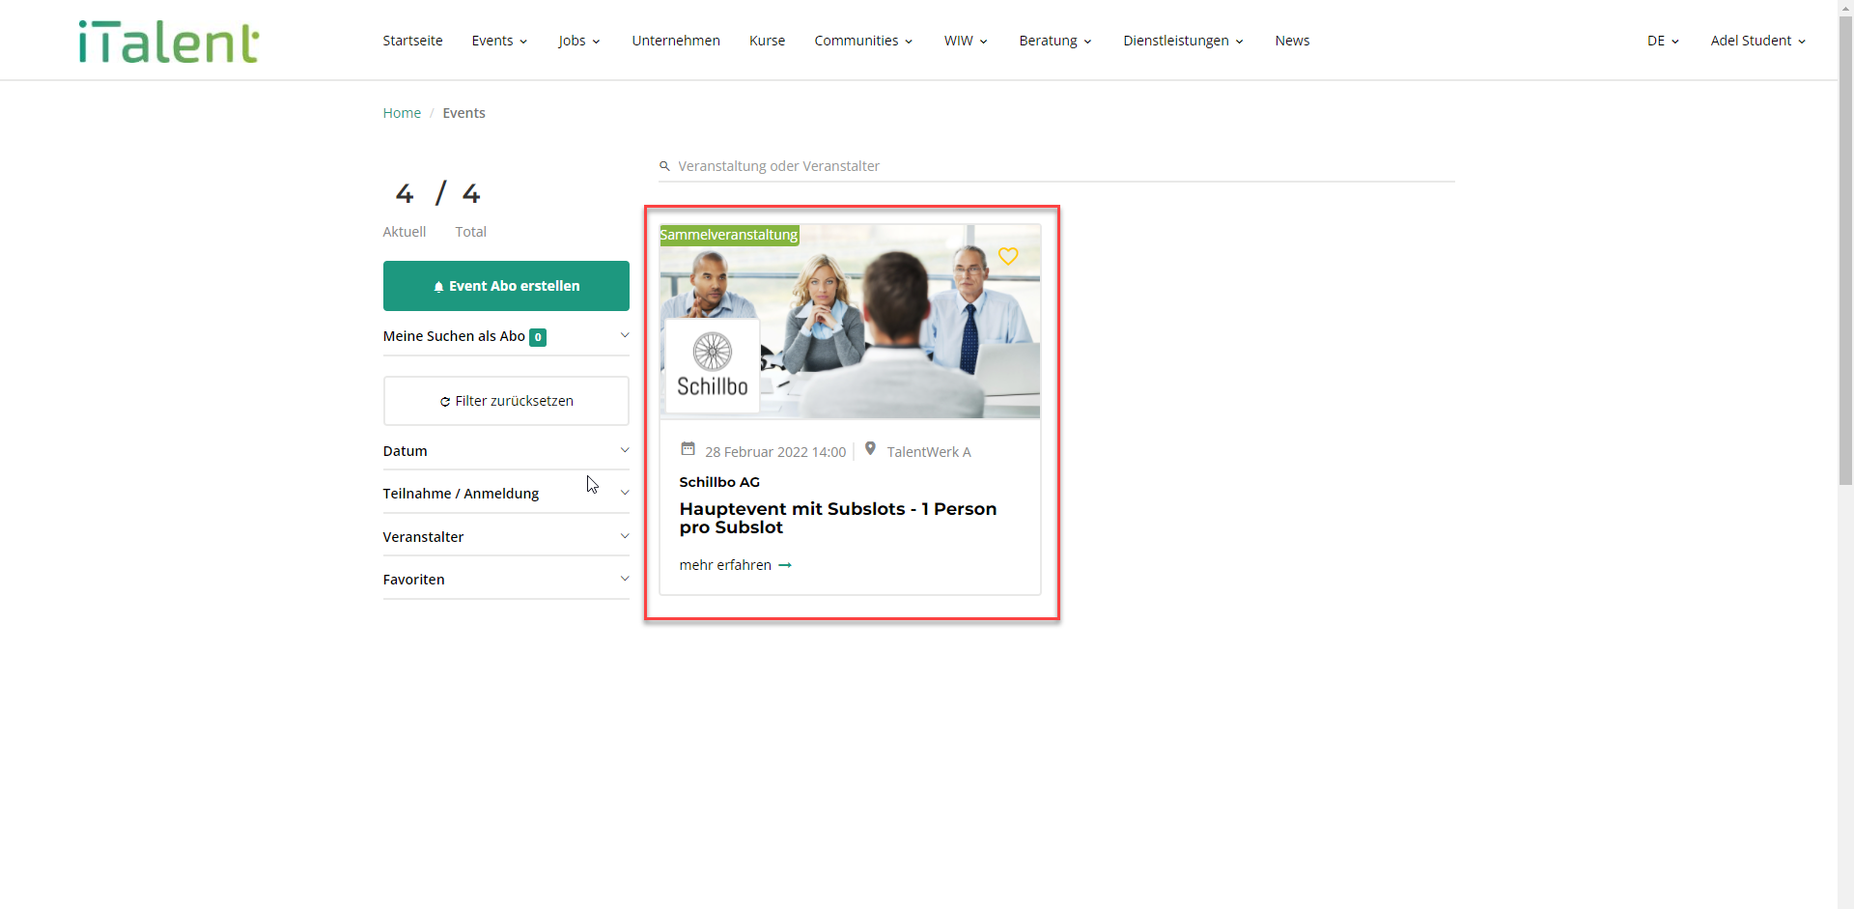Viewport: 1854px width, 909px height.
Task: Open the Events dropdown menu
Action: (499, 41)
